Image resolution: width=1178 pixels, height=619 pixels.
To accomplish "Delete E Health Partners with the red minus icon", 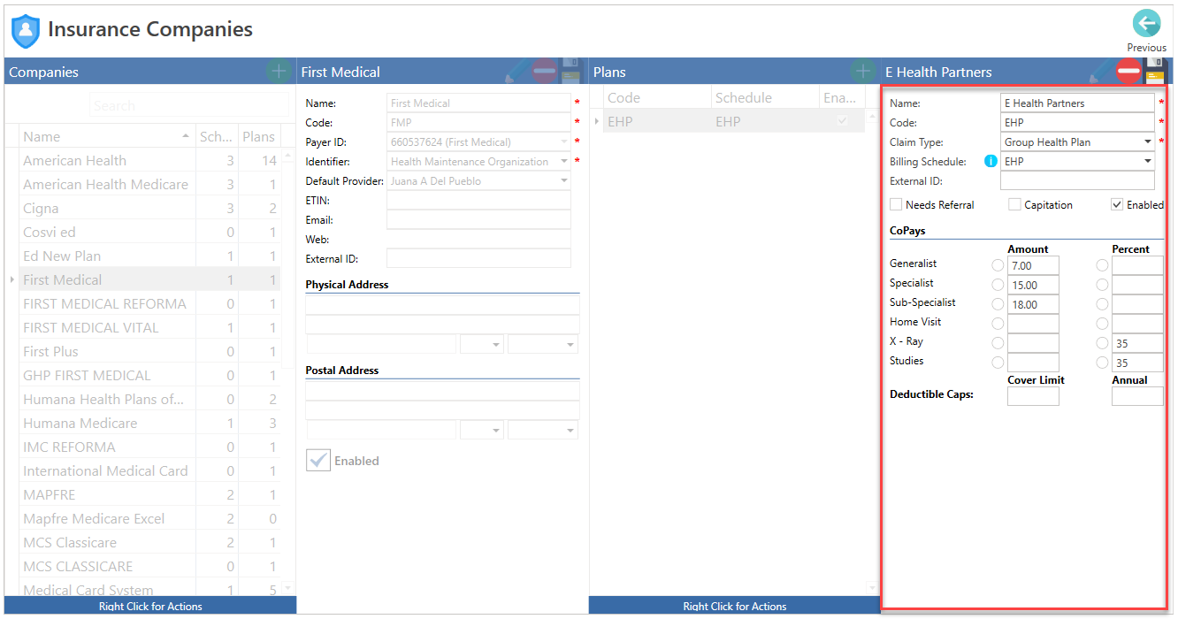I will tap(1128, 72).
